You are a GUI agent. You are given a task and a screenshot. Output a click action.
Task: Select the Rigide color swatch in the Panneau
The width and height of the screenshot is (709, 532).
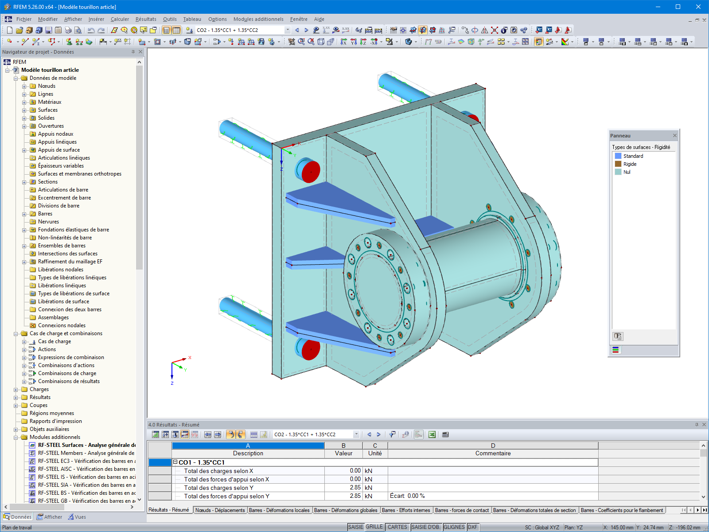[617, 164]
